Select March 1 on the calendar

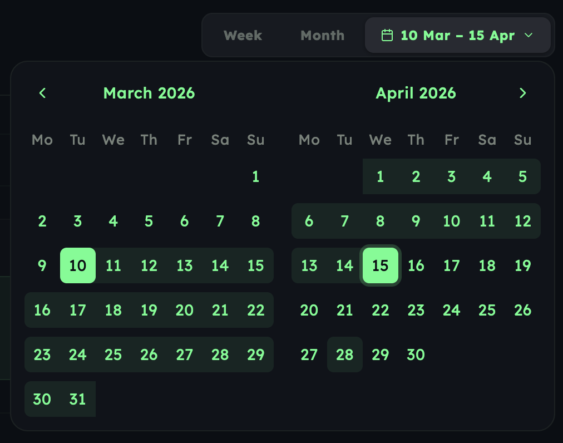point(255,176)
